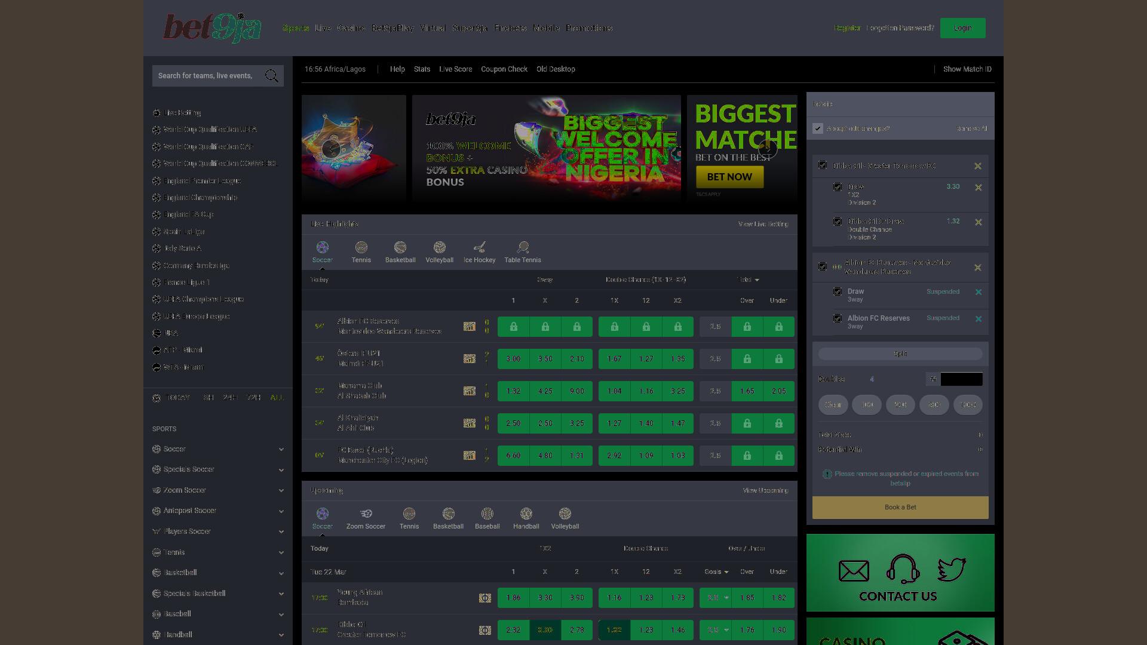This screenshot has width=1147, height=645.
Task: Click the headset support icon in Contact Us
Action: (903, 569)
